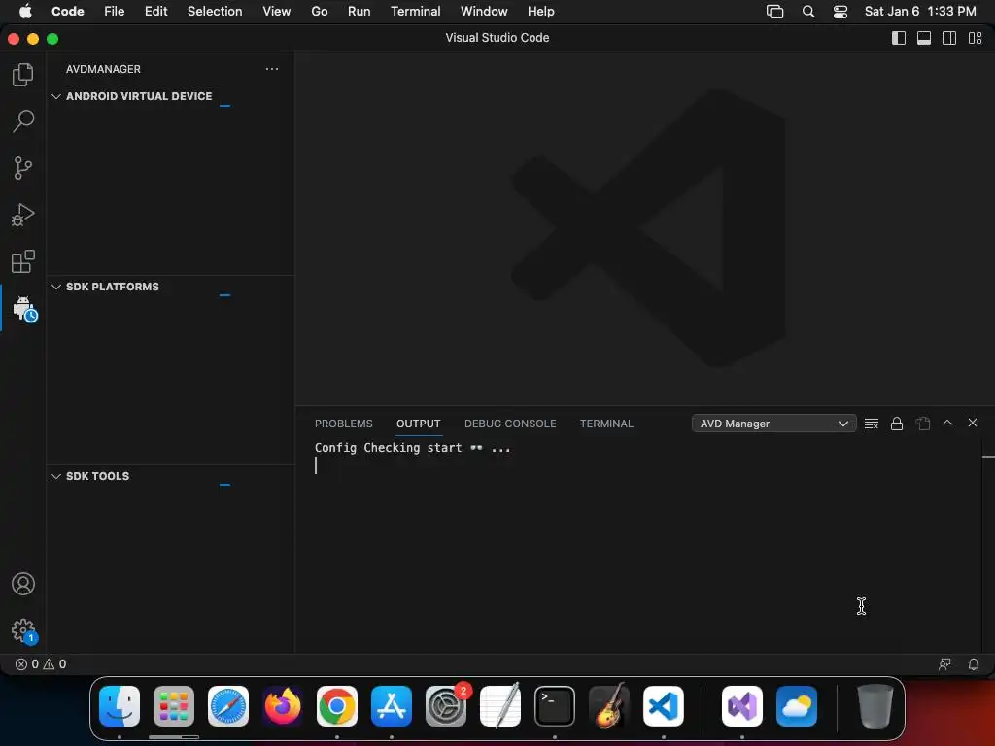
Task: Toggle primary side bar visibility
Action: click(x=899, y=38)
